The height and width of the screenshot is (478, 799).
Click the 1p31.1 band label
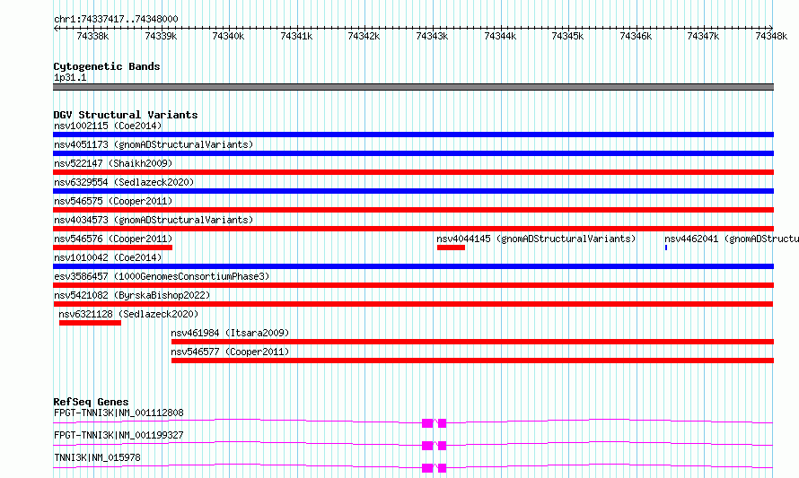coord(70,78)
